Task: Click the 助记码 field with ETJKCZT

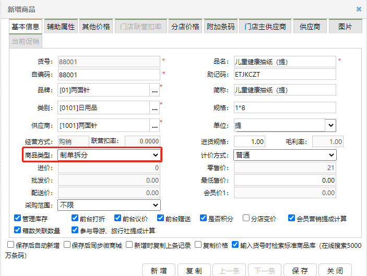Action: [285, 75]
